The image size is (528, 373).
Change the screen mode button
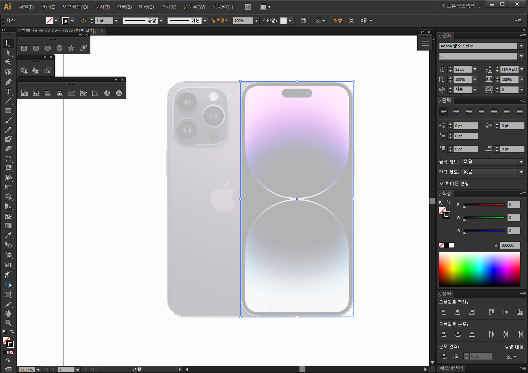[8, 370]
